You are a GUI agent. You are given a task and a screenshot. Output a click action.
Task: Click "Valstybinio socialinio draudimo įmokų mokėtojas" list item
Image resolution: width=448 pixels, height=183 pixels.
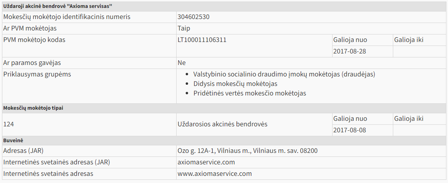(x=284, y=74)
